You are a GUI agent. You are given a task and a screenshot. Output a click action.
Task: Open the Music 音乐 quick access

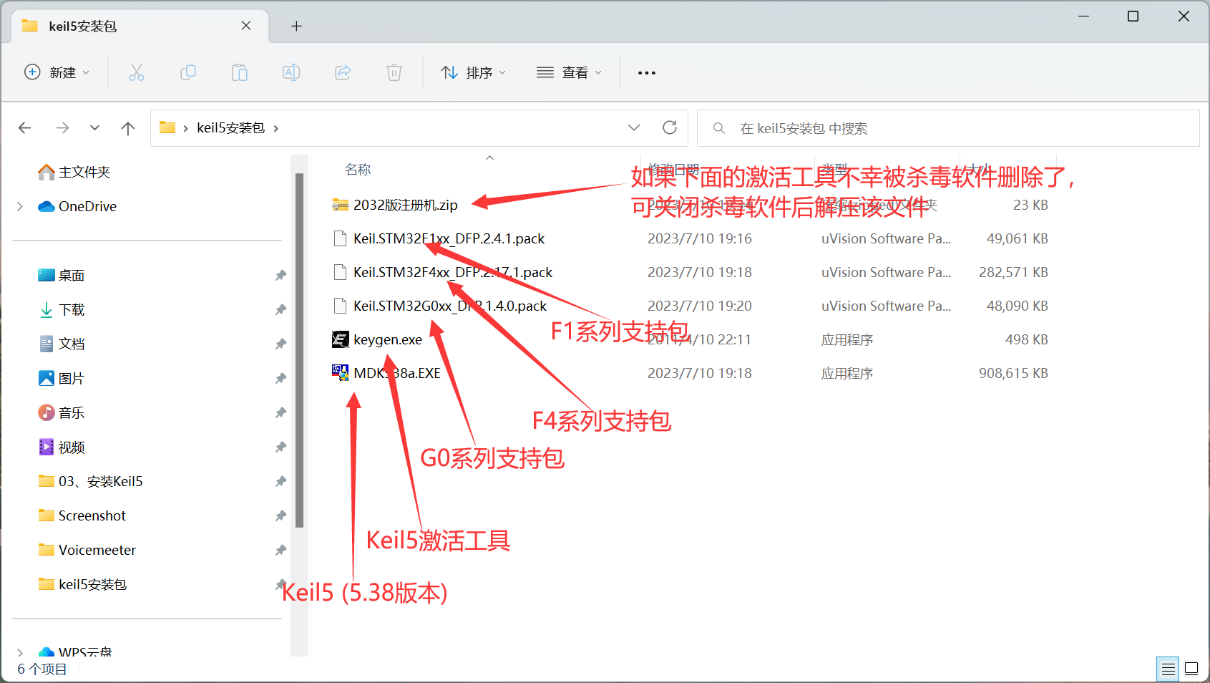[x=62, y=413]
